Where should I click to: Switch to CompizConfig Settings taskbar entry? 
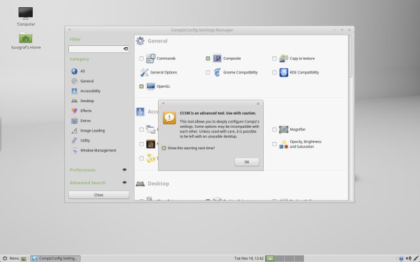pyautogui.click(x=55, y=258)
